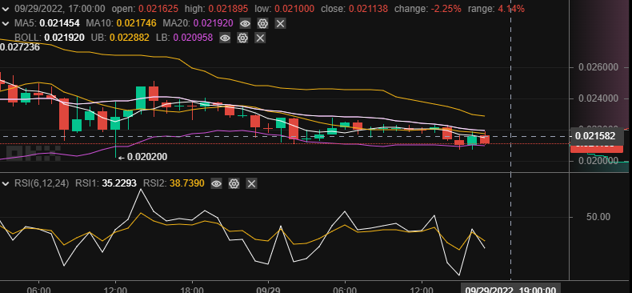Toggle visibility of the MA indicator
The image size is (632, 293).
[245, 23]
